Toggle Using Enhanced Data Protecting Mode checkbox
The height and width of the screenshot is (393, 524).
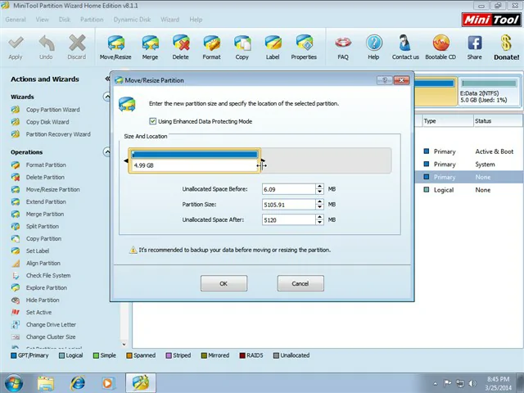[x=152, y=121]
